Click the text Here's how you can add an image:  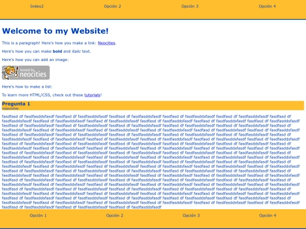[x=35, y=60]
